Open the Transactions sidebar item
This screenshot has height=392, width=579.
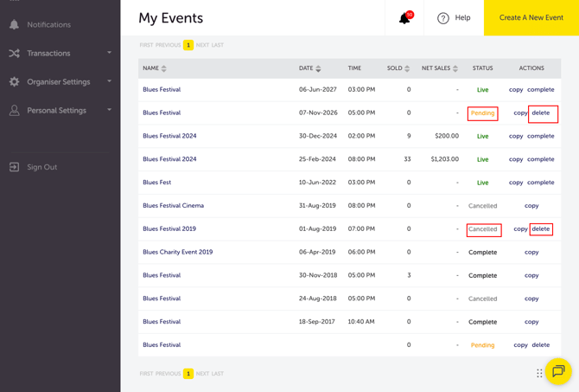(48, 54)
